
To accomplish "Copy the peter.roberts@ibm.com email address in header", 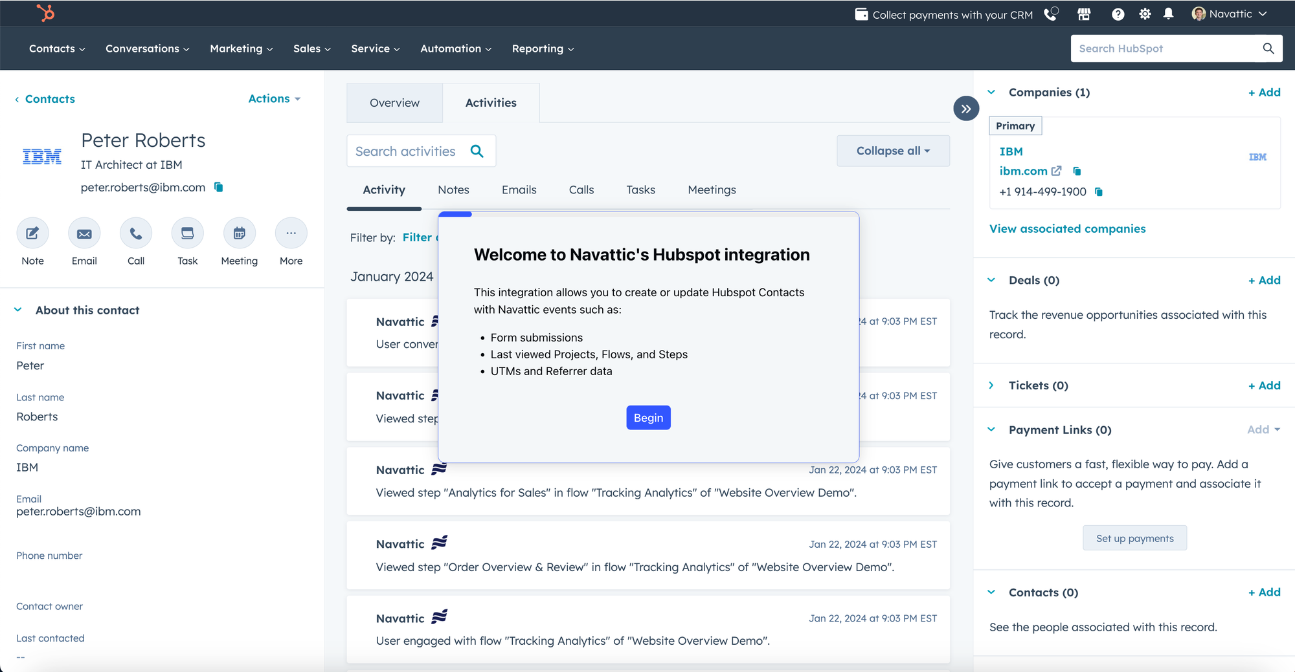I will click(x=219, y=187).
